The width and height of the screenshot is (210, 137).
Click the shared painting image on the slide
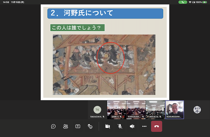click(x=104, y=65)
